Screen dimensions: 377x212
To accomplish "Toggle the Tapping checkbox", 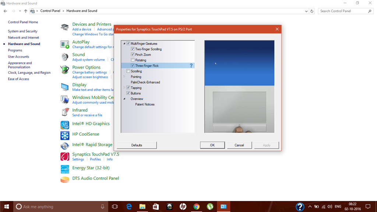I will pyautogui.click(x=128, y=88).
